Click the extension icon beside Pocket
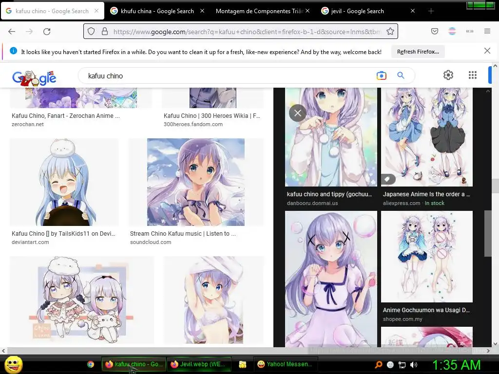This screenshot has height=374, width=499. pos(452,31)
